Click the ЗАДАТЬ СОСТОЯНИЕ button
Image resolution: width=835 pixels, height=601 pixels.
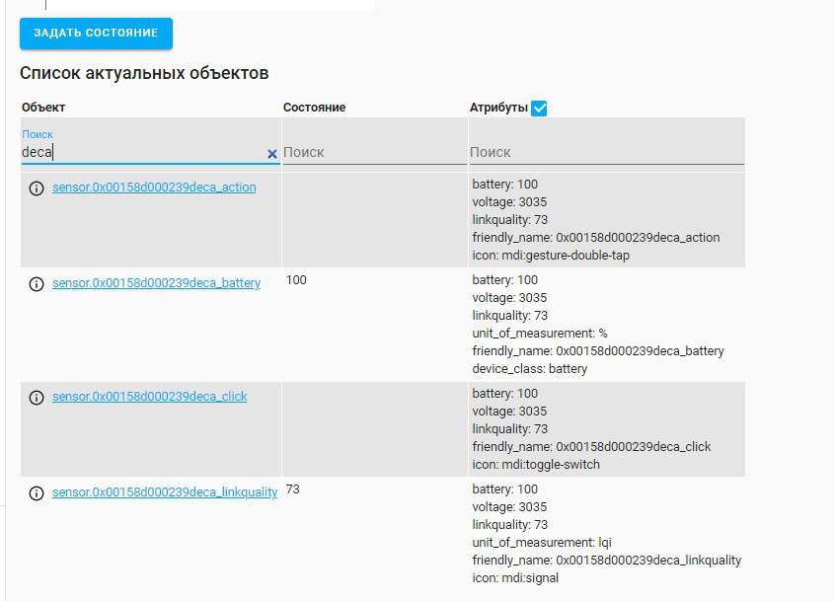(96, 33)
